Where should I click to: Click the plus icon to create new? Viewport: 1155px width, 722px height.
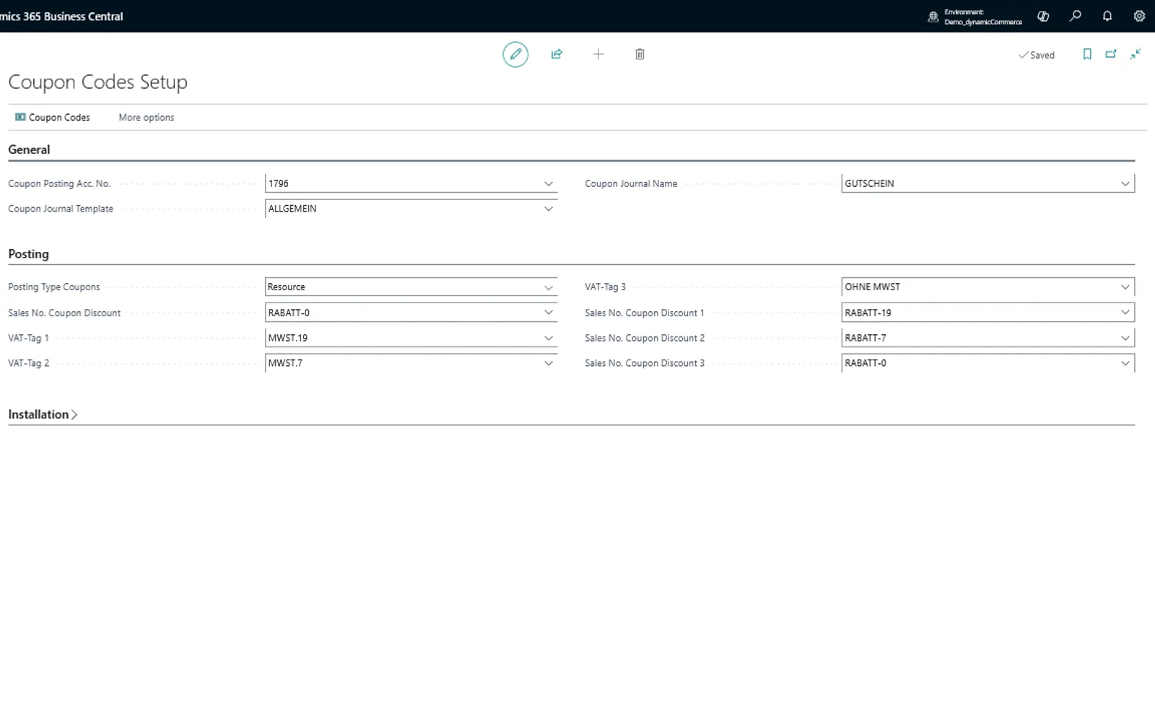598,54
